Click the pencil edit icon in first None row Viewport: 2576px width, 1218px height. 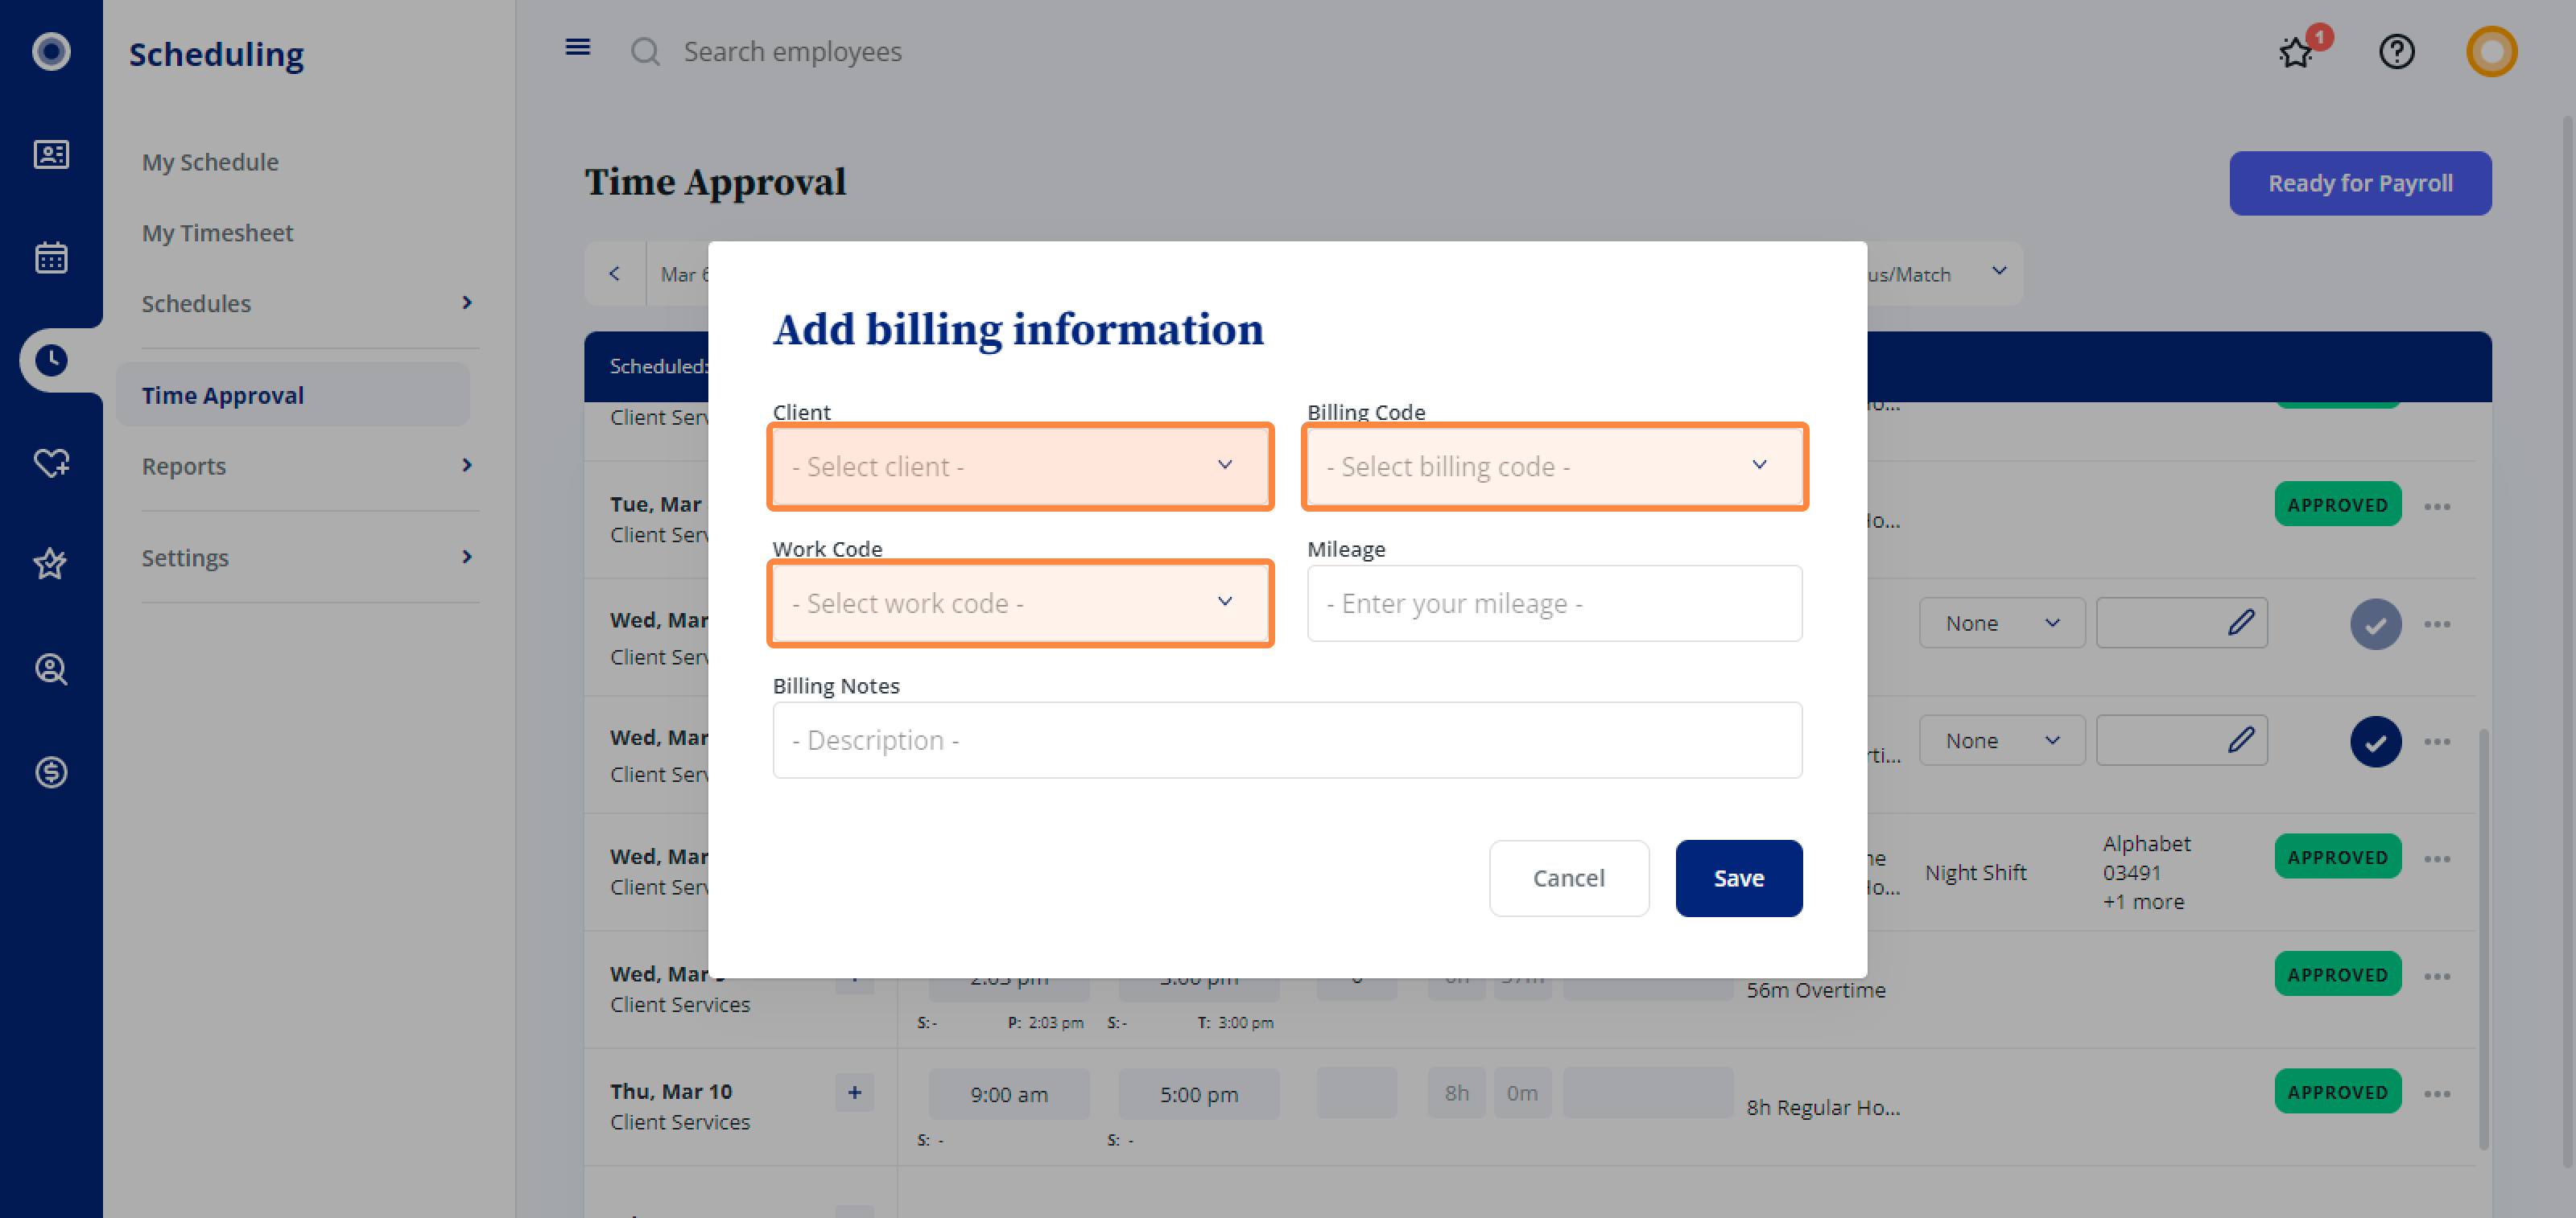[2241, 623]
